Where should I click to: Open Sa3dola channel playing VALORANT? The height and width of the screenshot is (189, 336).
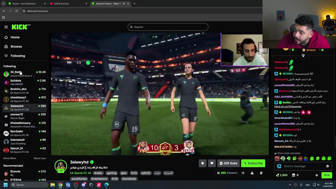pyautogui.click(x=25, y=82)
